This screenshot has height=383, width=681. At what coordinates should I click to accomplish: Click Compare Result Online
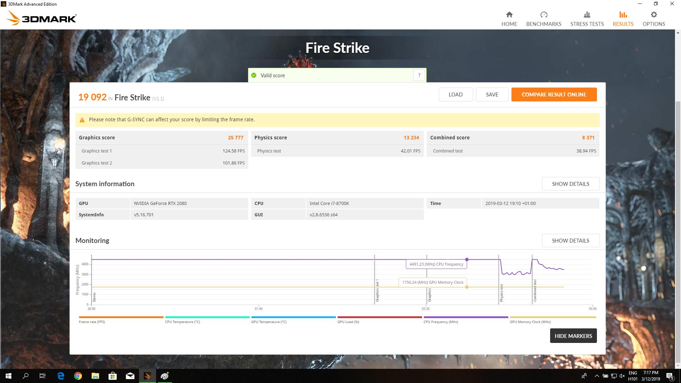[554, 94]
